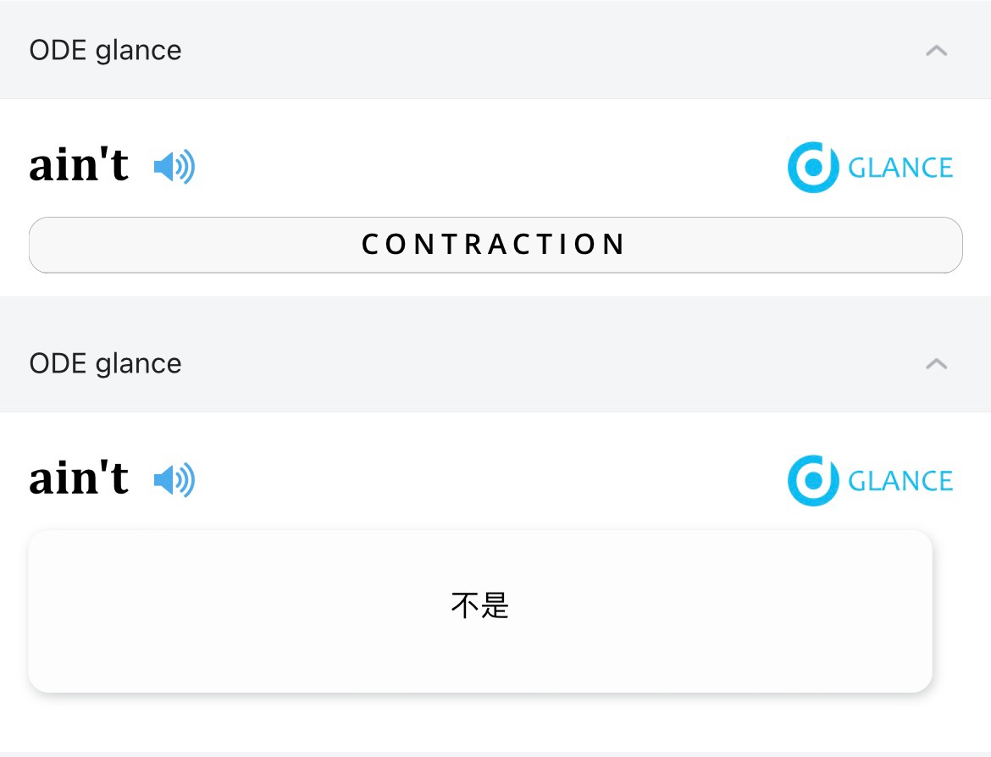Image resolution: width=991 pixels, height=757 pixels.
Task: Click the circular Glance logo icon in top entry
Action: pos(812,168)
